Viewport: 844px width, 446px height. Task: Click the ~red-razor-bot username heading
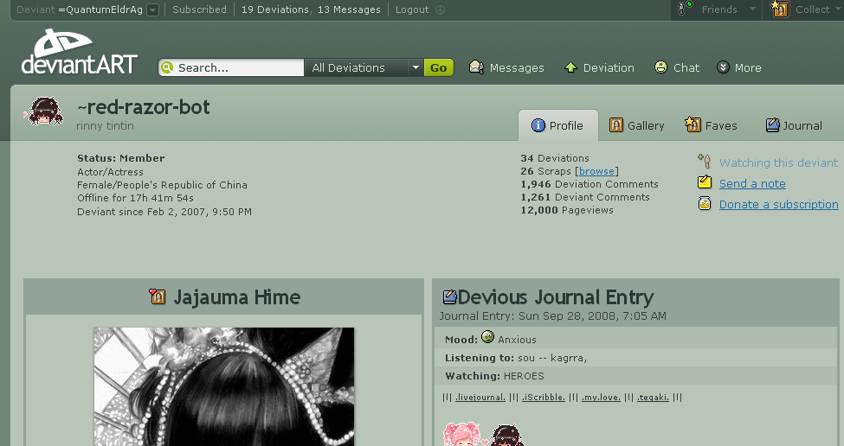[143, 107]
